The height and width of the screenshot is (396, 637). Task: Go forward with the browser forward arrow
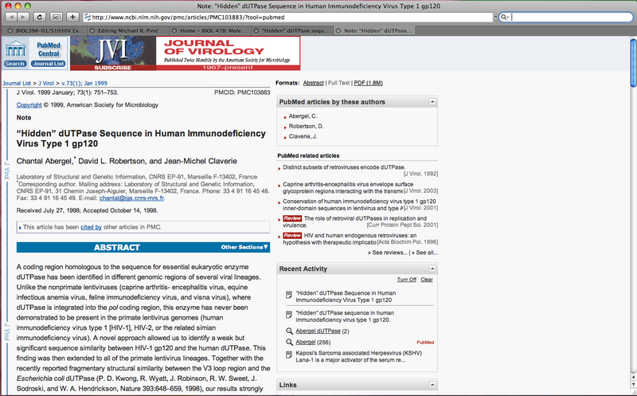pos(23,17)
